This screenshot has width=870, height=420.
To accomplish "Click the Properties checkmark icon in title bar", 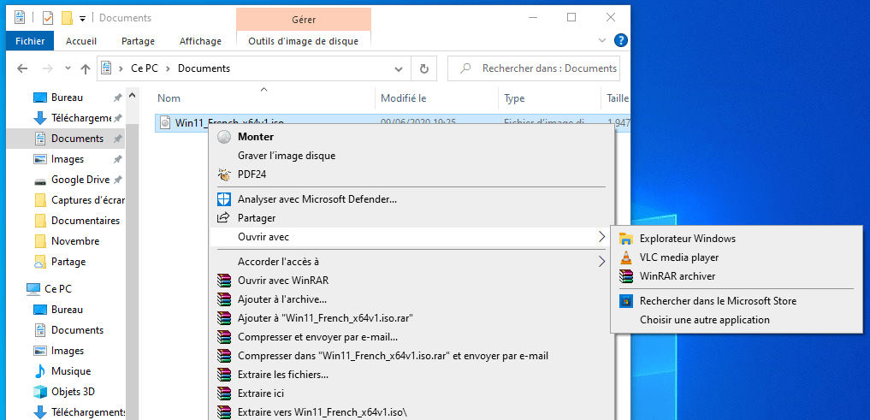I will [x=48, y=18].
